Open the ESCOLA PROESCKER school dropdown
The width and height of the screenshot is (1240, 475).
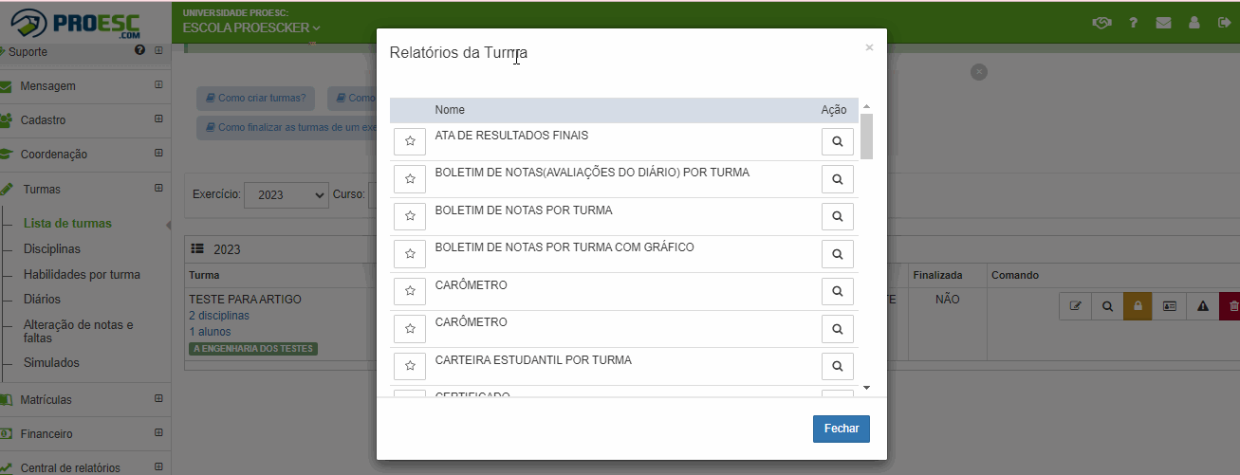(x=251, y=27)
